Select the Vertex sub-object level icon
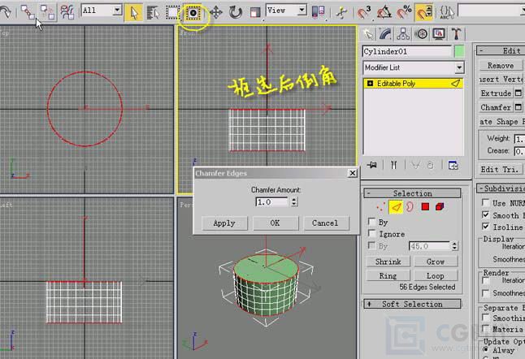Screen dimensions: 525x359 pos(380,207)
